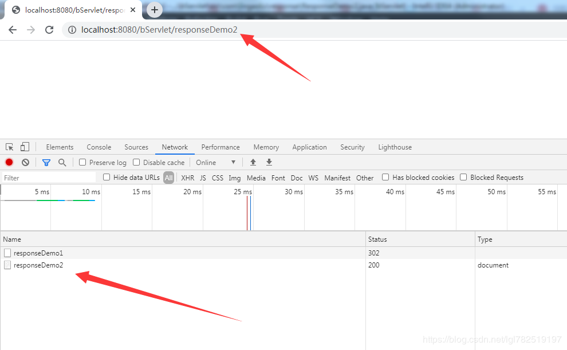Select the Network tab
Image resolution: width=567 pixels, height=350 pixels.
(x=175, y=147)
